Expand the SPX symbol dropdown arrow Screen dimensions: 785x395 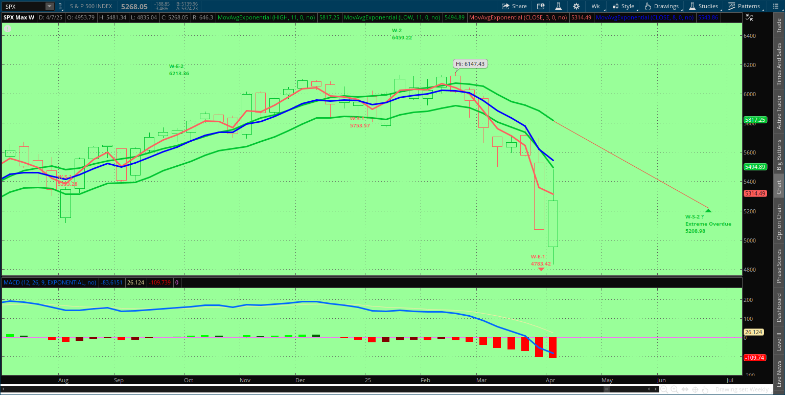pos(49,6)
